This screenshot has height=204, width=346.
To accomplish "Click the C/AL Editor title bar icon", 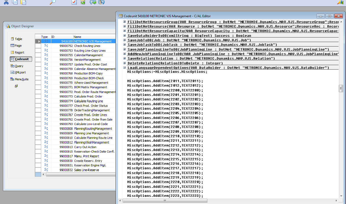I will click(121, 16).
